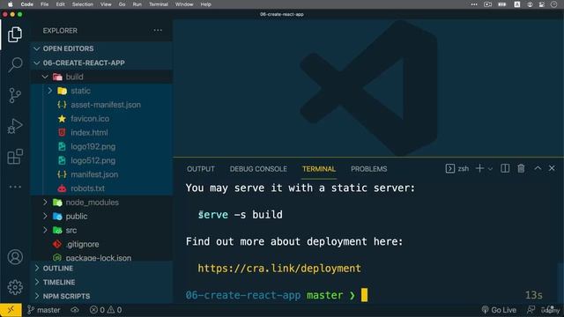Open the Help menu
Image resolution: width=564 pixels, height=317 pixels.
pos(205,4)
